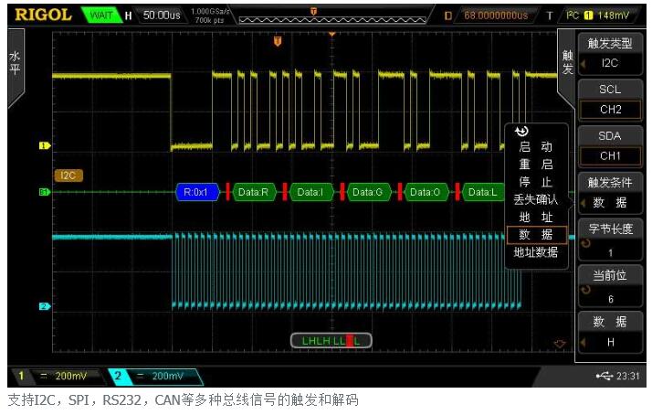
Task: Click the rotary knob icon in popup menu
Action: [x=521, y=132]
